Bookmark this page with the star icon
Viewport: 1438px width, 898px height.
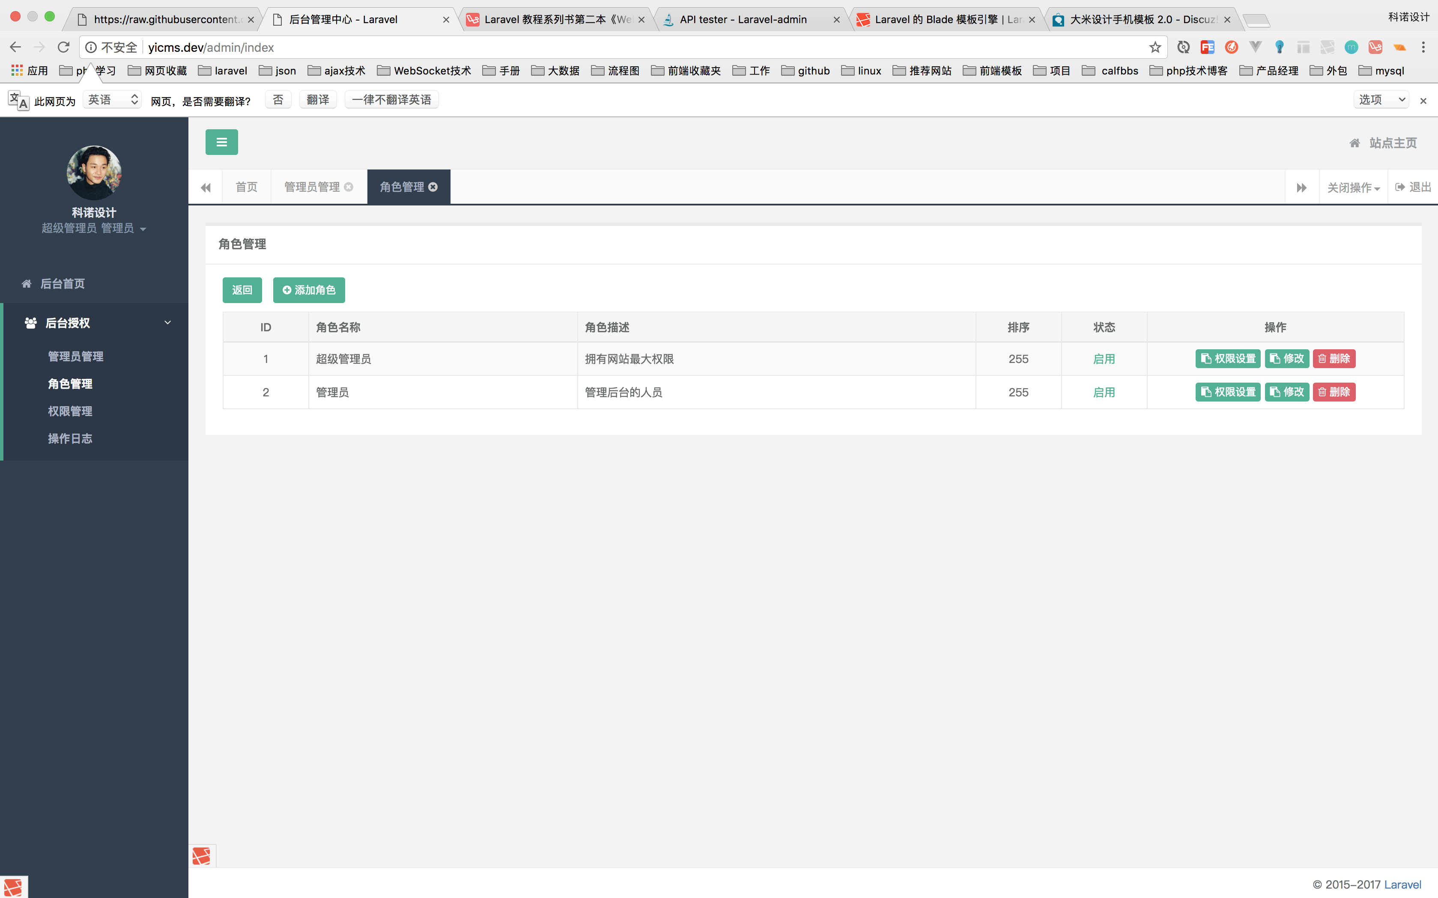click(1155, 48)
